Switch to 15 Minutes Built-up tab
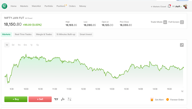 66,34
